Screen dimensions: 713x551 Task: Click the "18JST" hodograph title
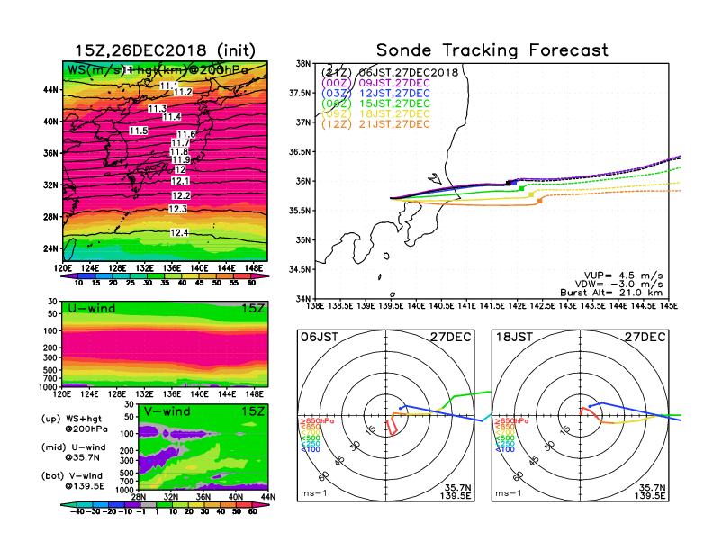tap(514, 337)
